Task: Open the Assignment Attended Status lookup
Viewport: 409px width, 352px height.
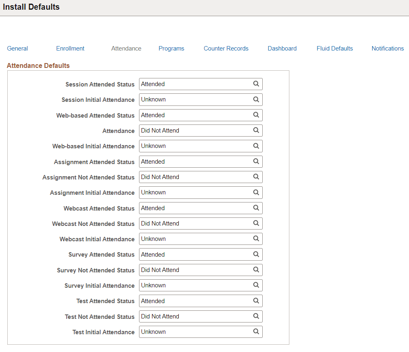Action: tap(256, 161)
